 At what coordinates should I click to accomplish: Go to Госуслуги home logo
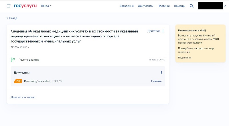25,6
